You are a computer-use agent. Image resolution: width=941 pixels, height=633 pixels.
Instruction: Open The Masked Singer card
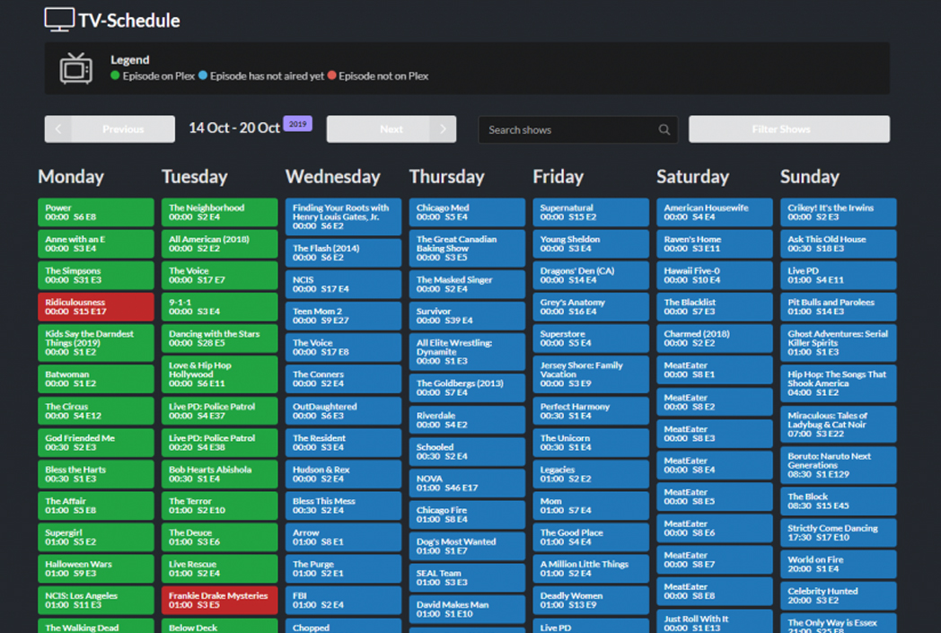[467, 285]
